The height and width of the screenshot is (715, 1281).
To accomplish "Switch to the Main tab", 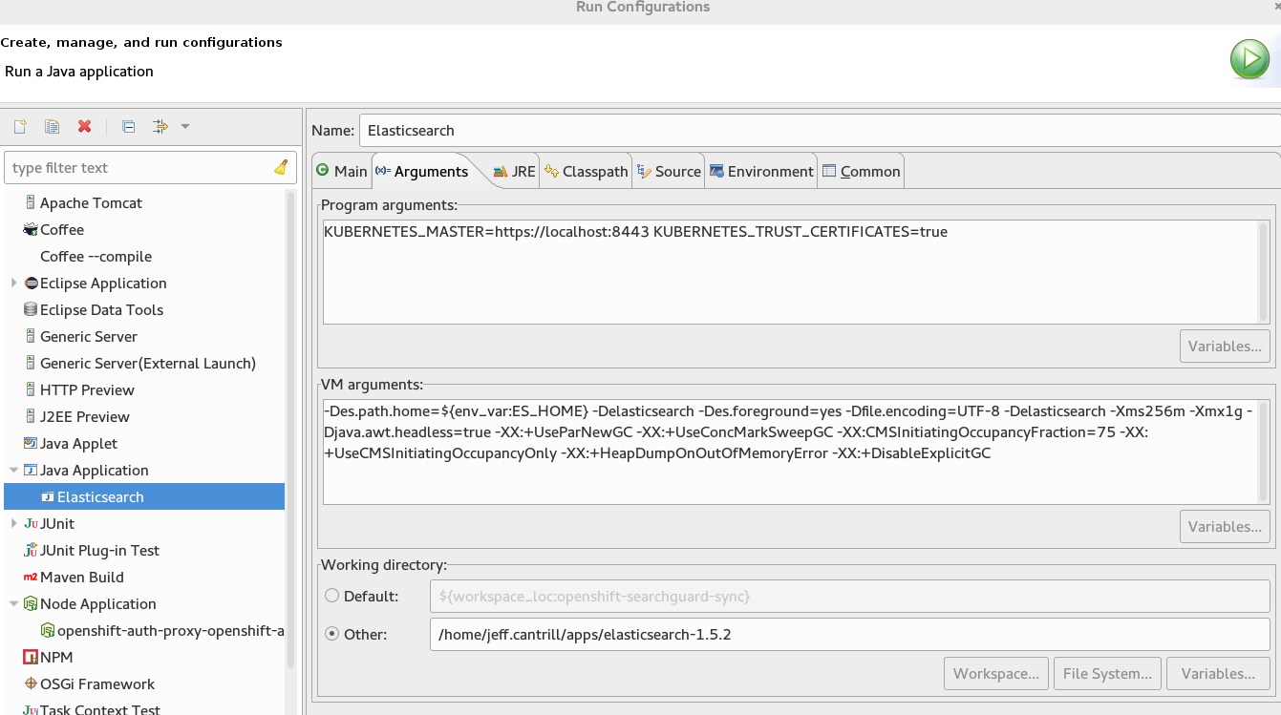I will click(x=342, y=171).
